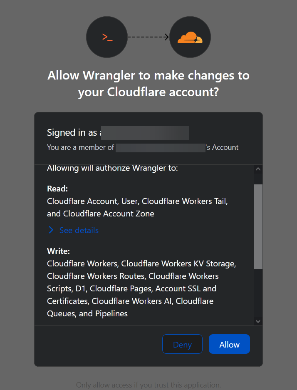The height and width of the screenshot is (390, 297).
Task: Select the bold "Write:" permission label
Action: [58, 251]
